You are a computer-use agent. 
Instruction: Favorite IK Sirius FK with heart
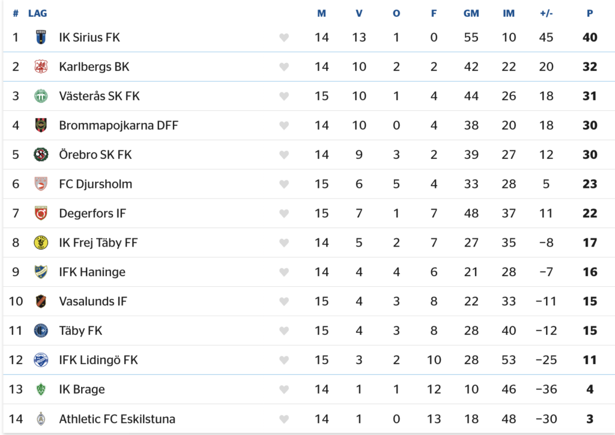coord(284,38)
